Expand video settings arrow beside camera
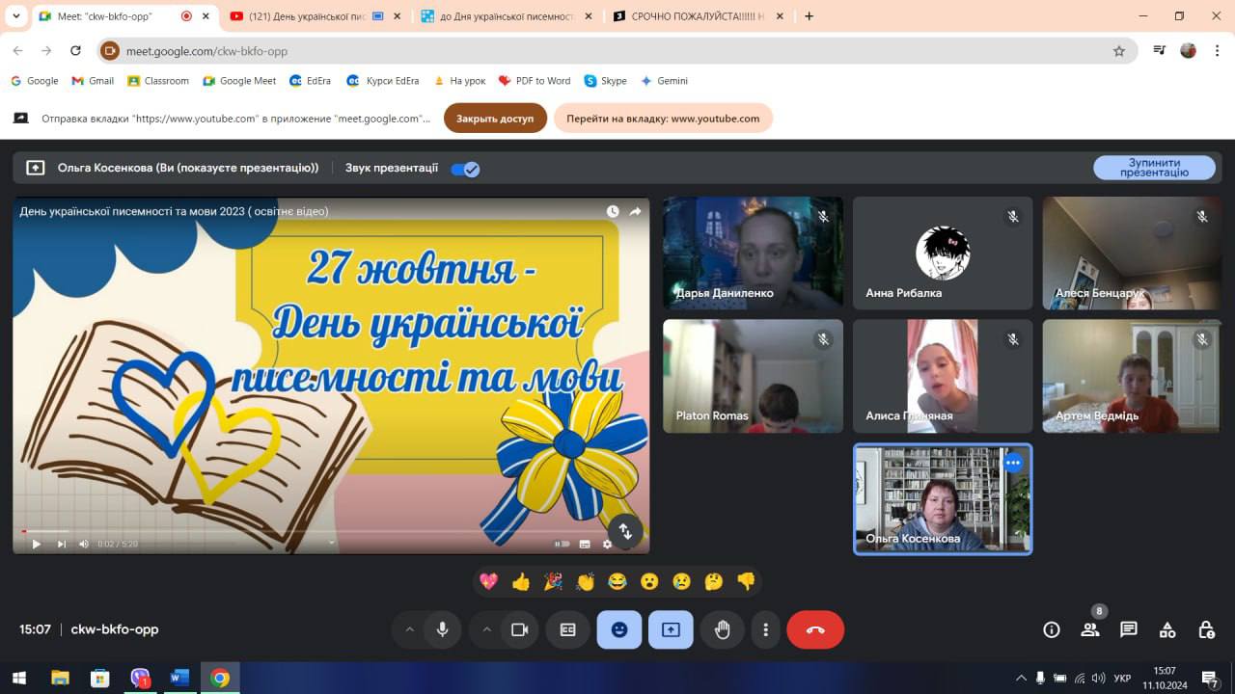The width and height of the screenshot is (1235, 694). click(486, 629)
